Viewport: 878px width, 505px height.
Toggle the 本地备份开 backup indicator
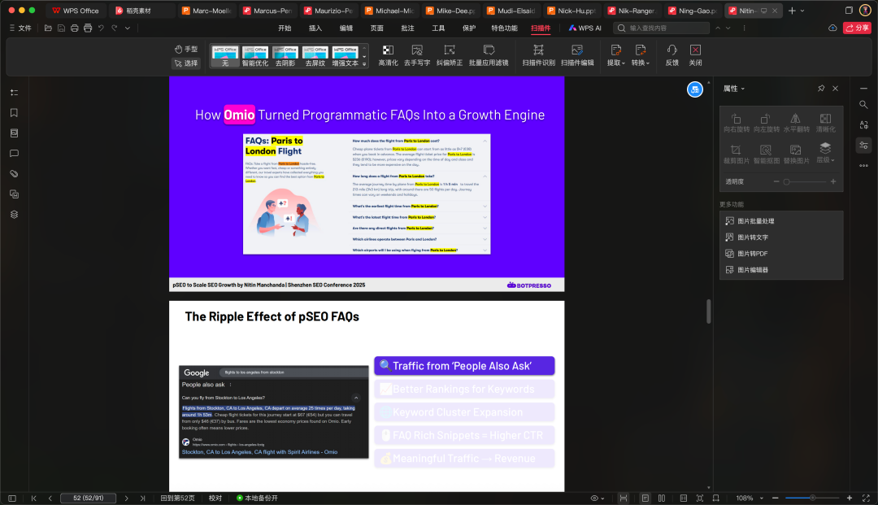[x=257, y=498]
